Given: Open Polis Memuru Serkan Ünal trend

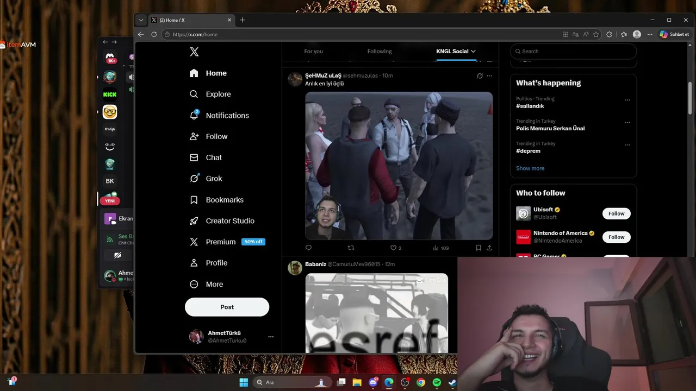Looking at the screenshot, I should 550,128.
